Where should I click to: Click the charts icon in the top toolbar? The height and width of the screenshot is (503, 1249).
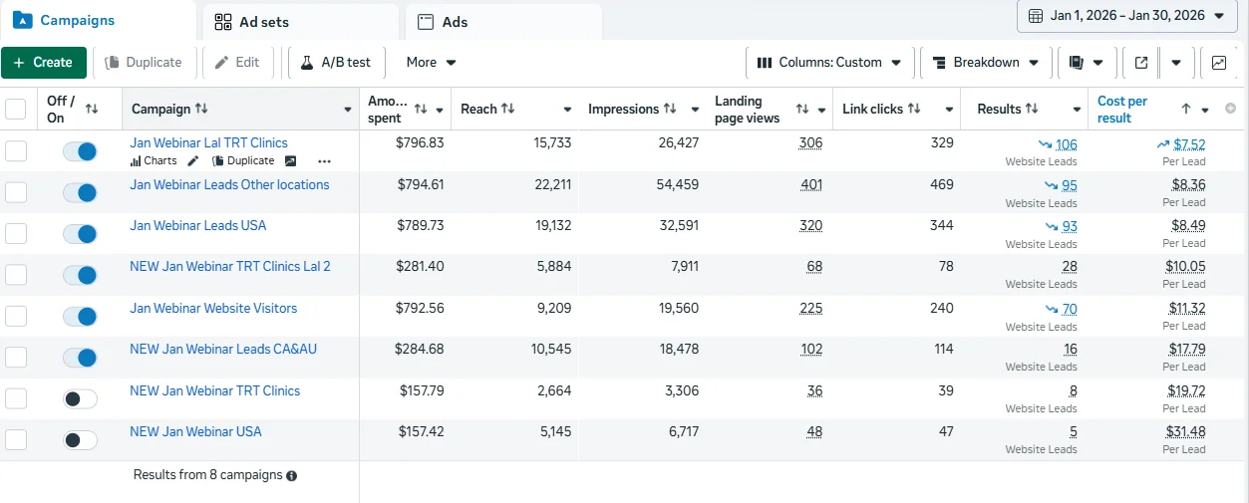(x=1219, y=62)
